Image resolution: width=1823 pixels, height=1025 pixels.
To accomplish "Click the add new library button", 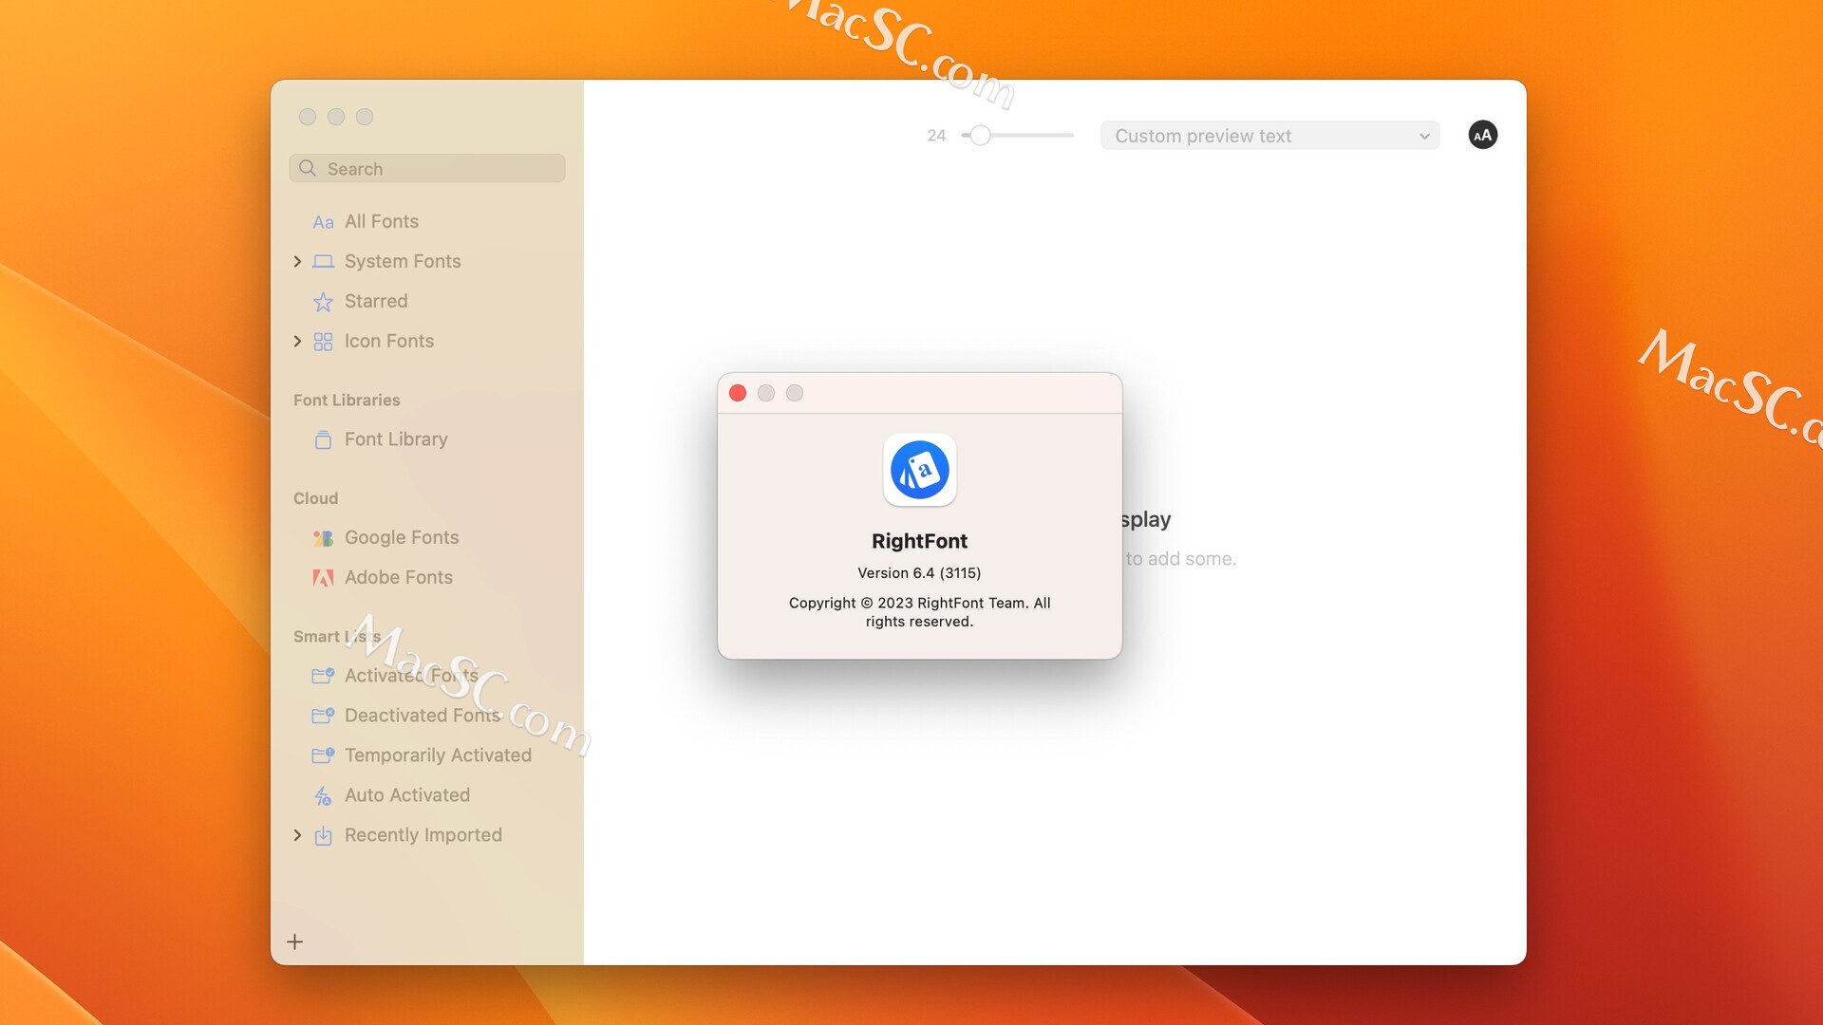I will pos(294,942).
